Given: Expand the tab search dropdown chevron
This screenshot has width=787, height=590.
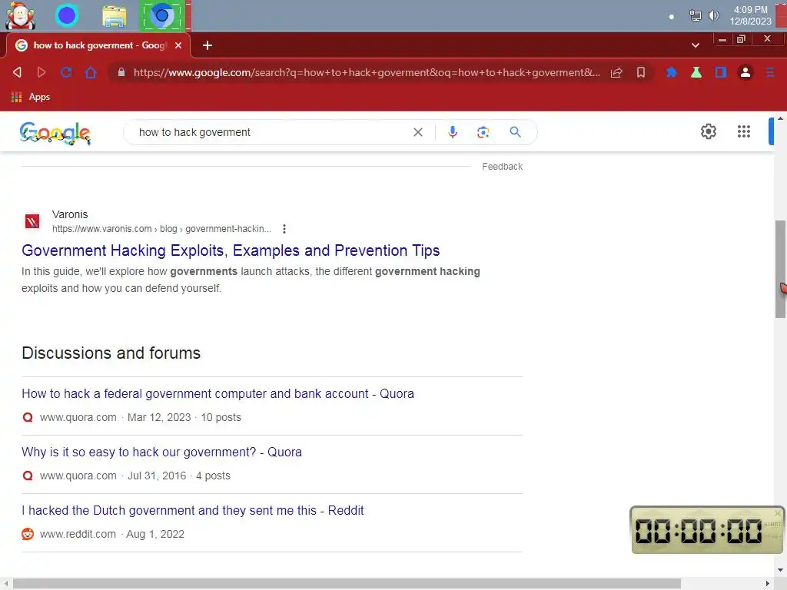Looking at the screenshot, I should (x=695, y=45).
